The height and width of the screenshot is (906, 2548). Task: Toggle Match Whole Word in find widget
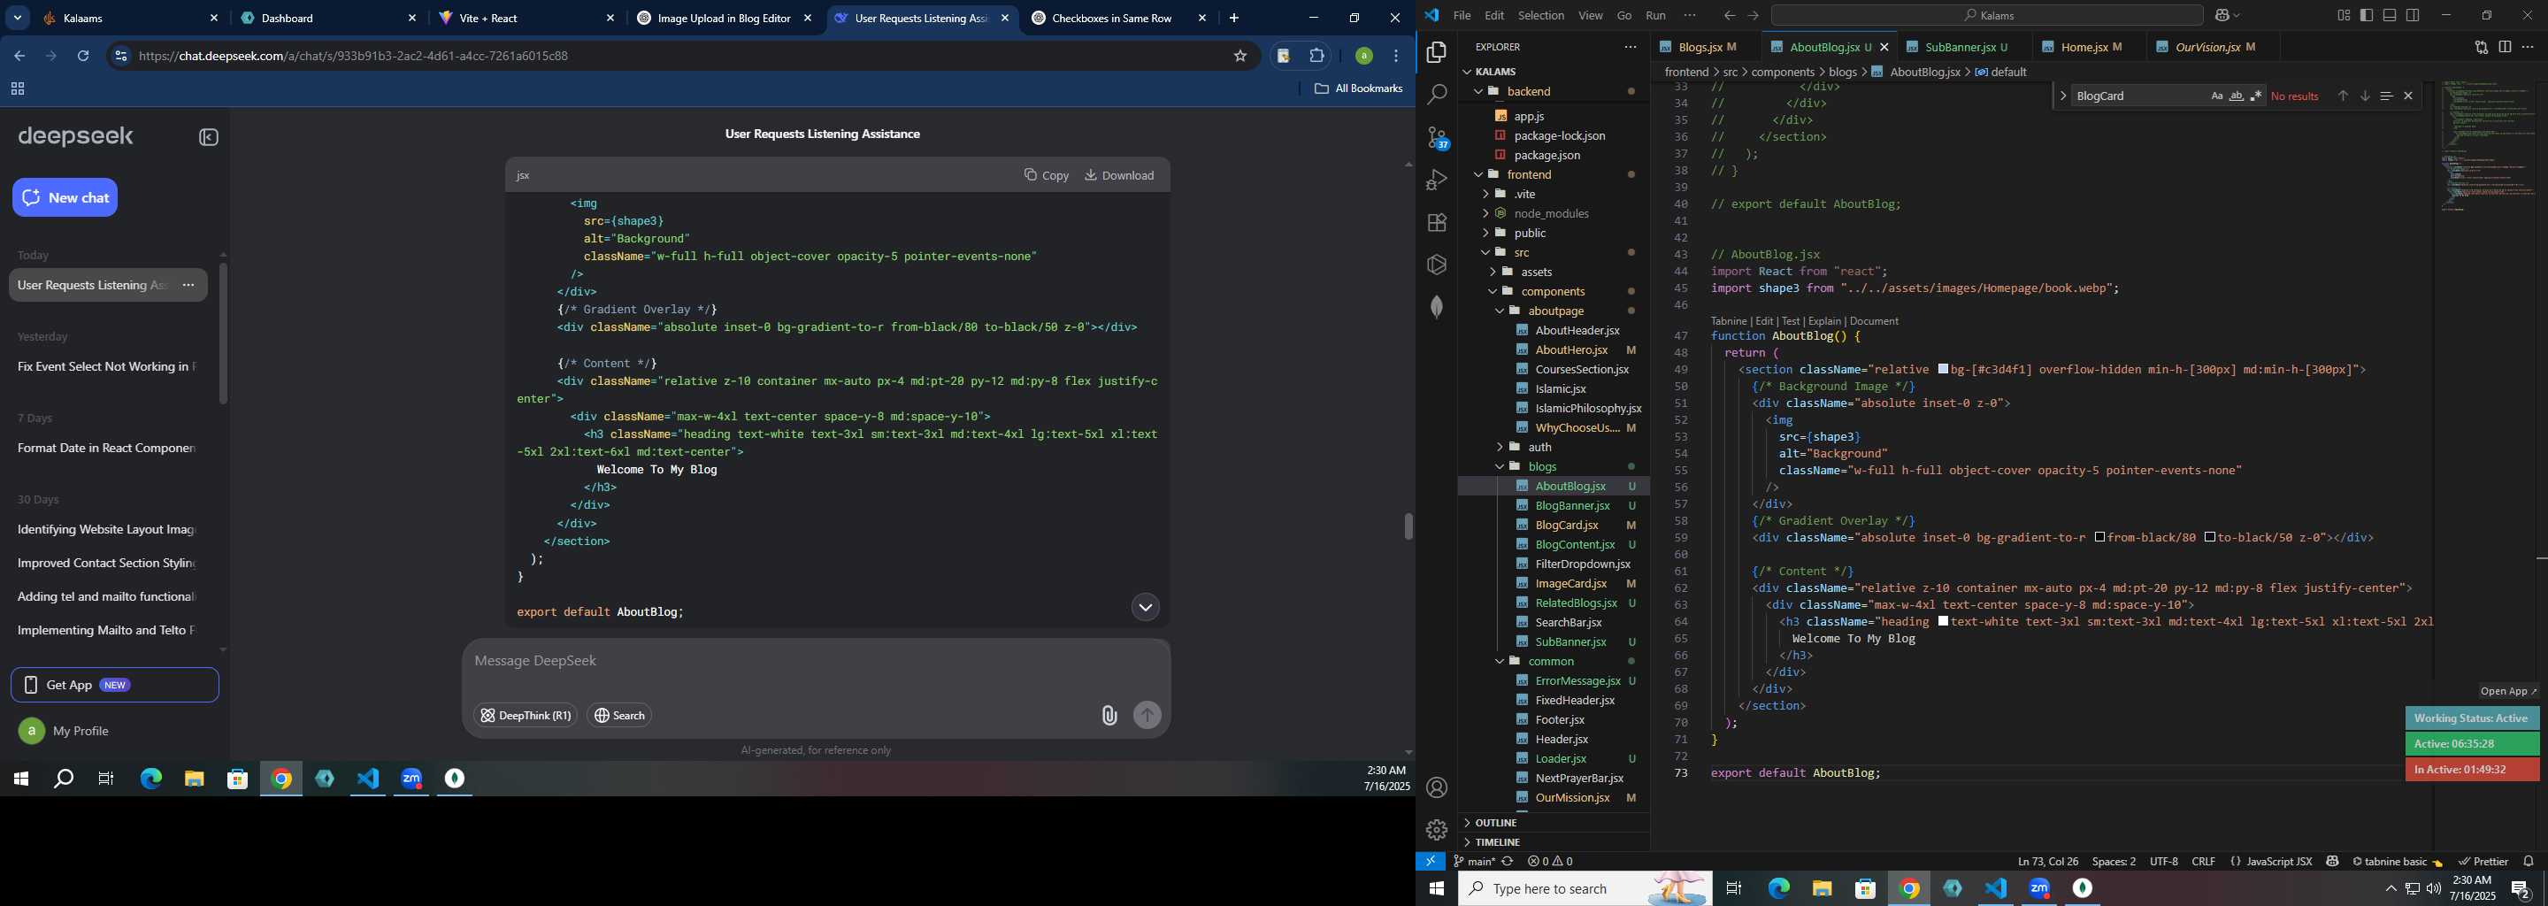pos(2237,96)
